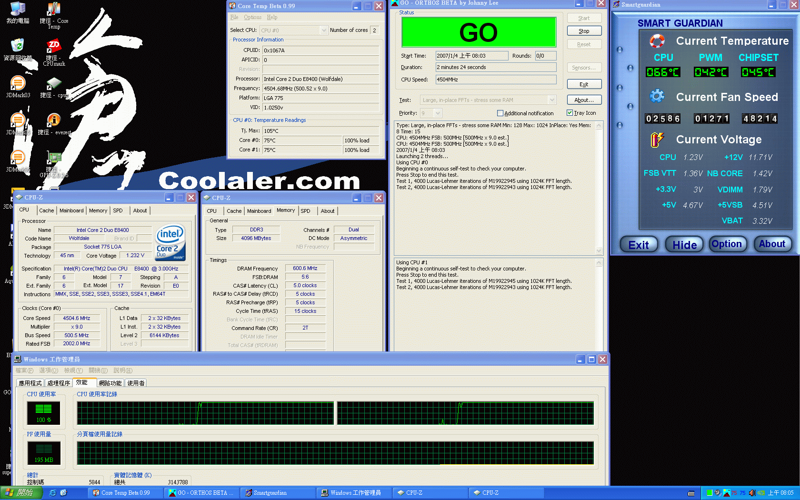Screen dimensions: 800x500
Task: Open the Help menu in Core Temp
Action: tap(272, 17)
